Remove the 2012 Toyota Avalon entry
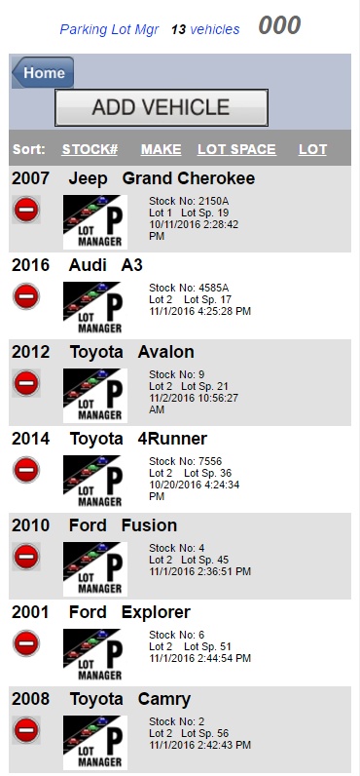This screenshot has width=360, height=776. [x=26, y=383]
